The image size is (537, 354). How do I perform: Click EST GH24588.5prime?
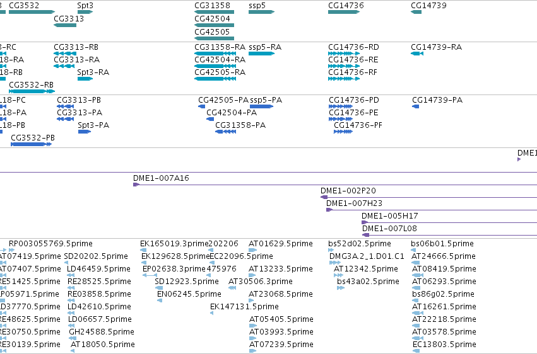tap(73, 338)
